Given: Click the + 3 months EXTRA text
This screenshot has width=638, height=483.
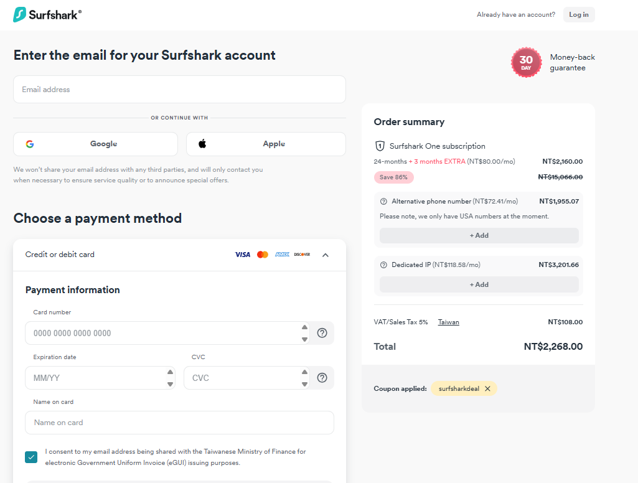Looking at the screenshot, I should [x=437, y=162].
